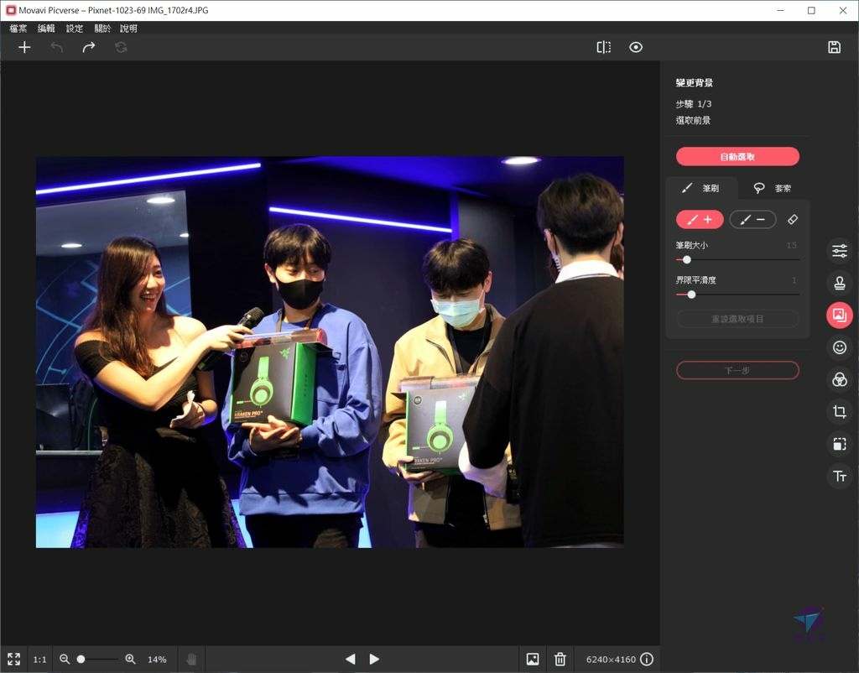Delete the image with trash icon

click(x=560, y=660)
